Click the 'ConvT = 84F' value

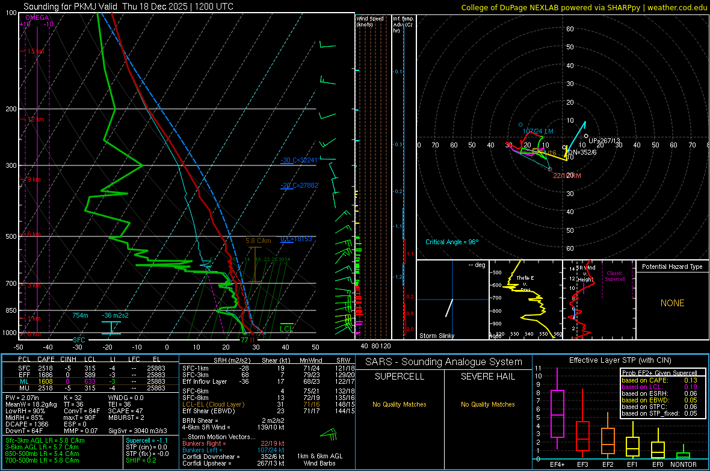[x=82, y=411]
